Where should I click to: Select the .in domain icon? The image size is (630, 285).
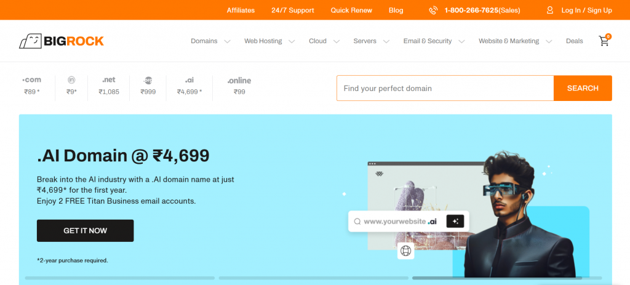coord(71,80)
